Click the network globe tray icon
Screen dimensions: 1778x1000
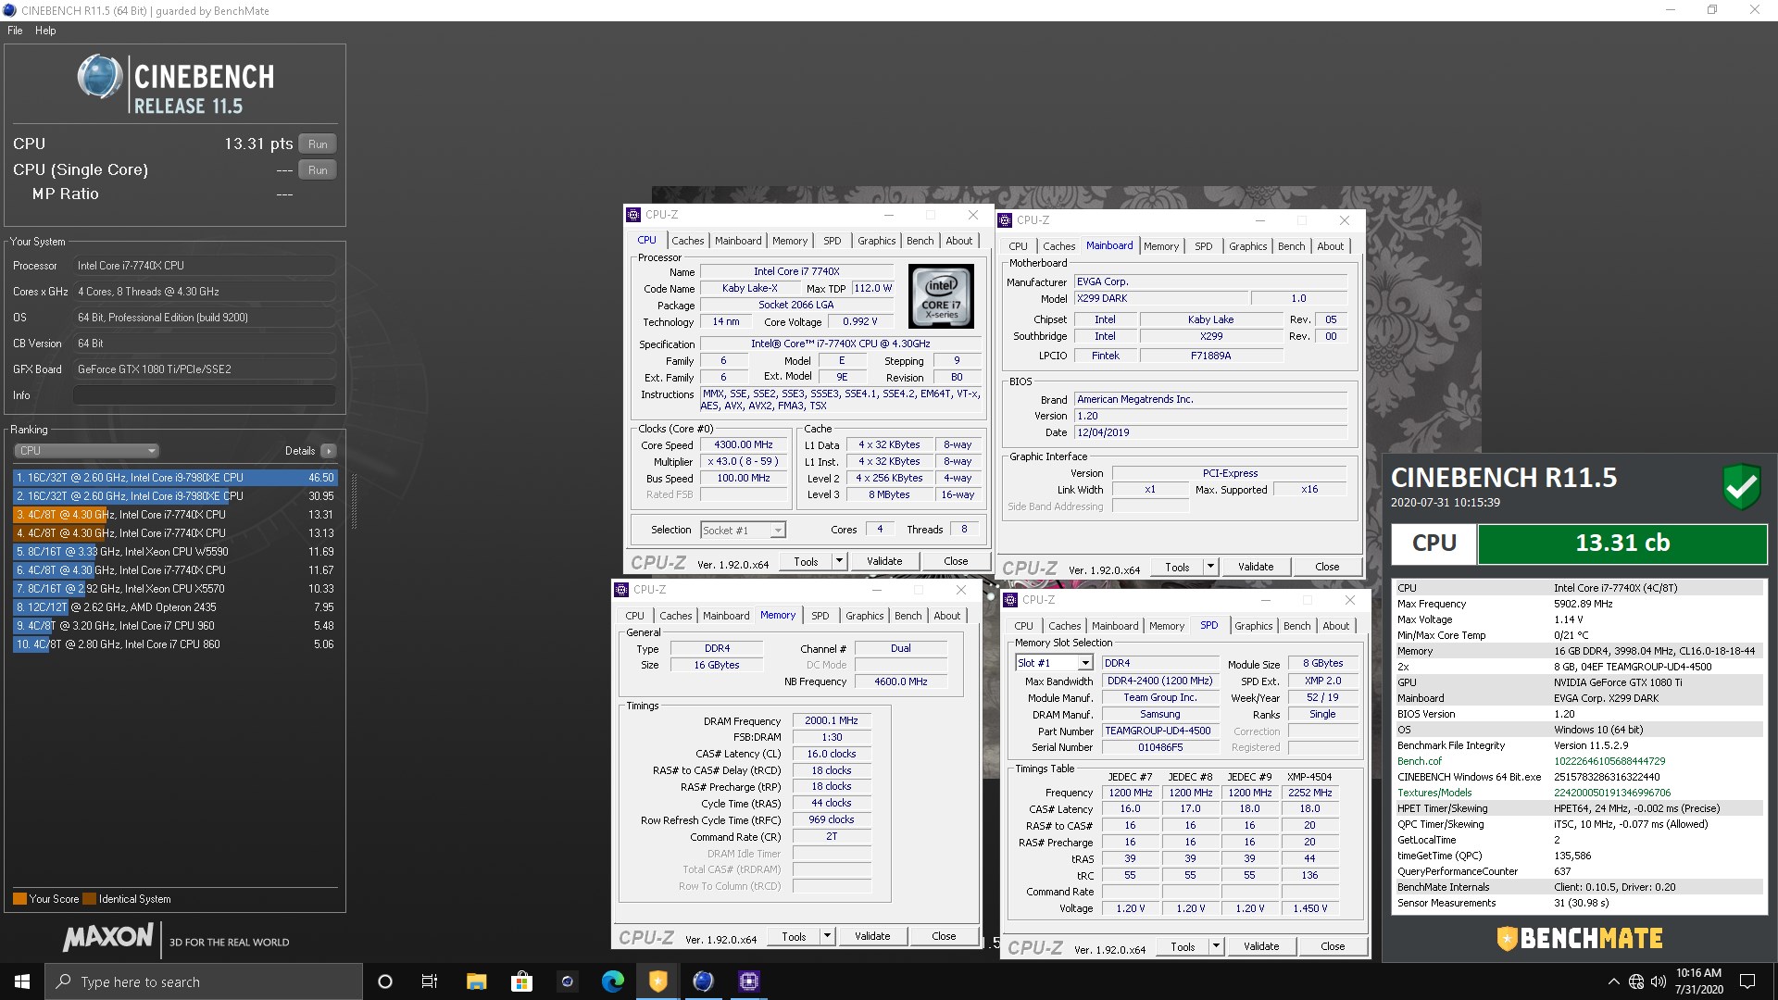(x=1636, y=981)
